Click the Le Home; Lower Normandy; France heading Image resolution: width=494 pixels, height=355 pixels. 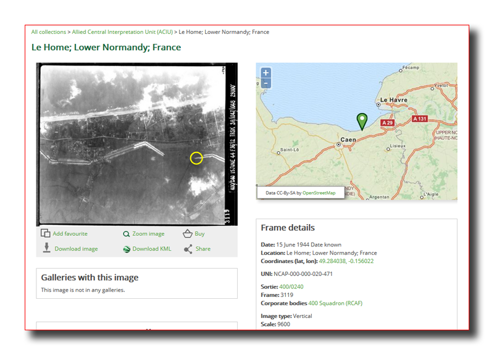click(106, 48)
